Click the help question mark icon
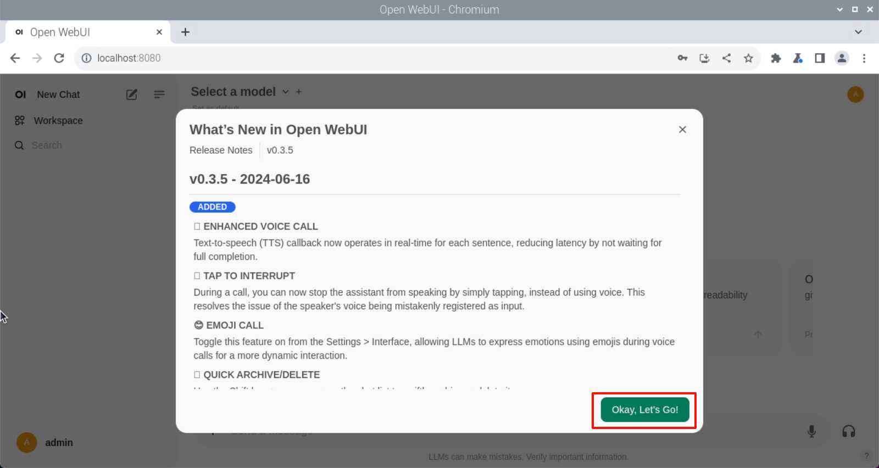The width and height of the screenshot is (879, 468). tap(866, 455)
